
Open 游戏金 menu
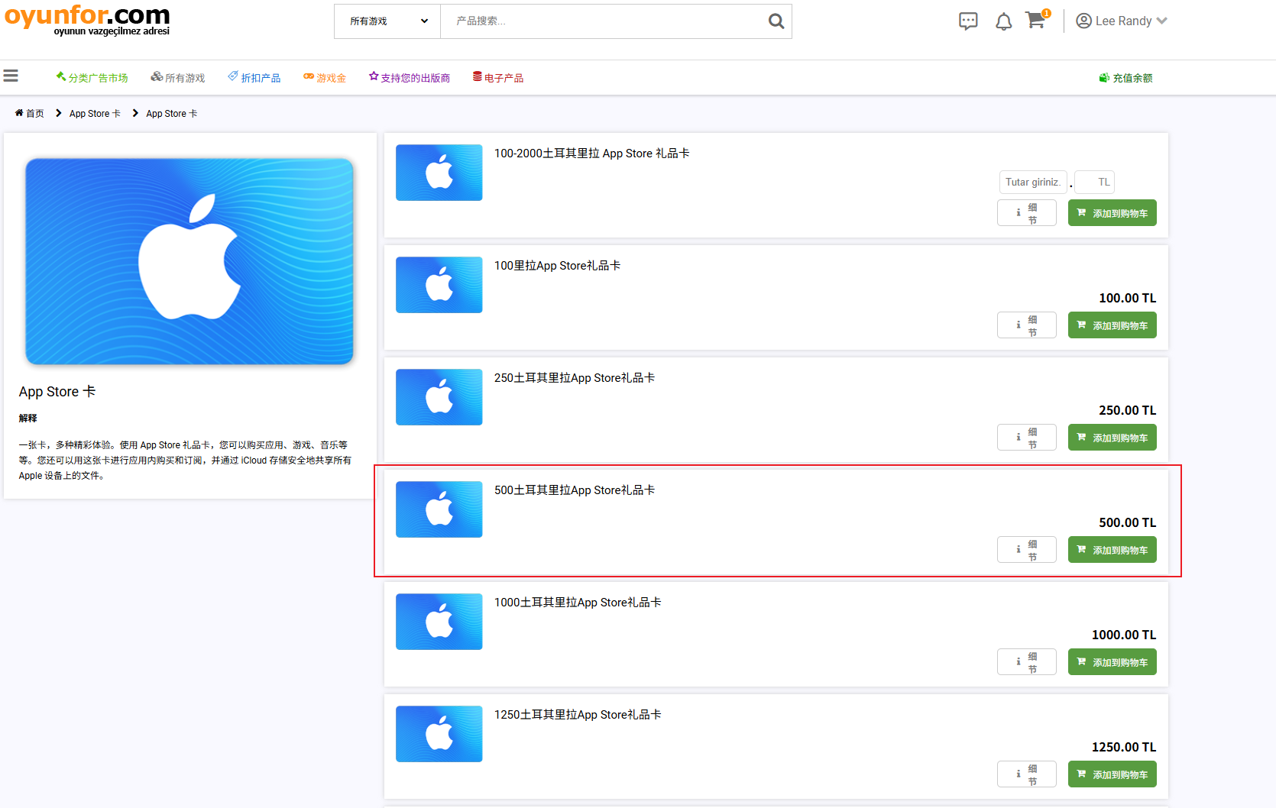point(325,78)
